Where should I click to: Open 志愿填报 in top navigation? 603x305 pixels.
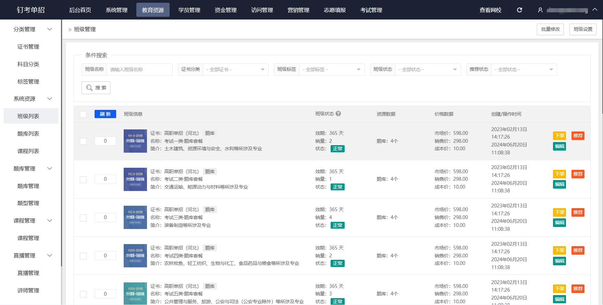(x=335, y=10)
